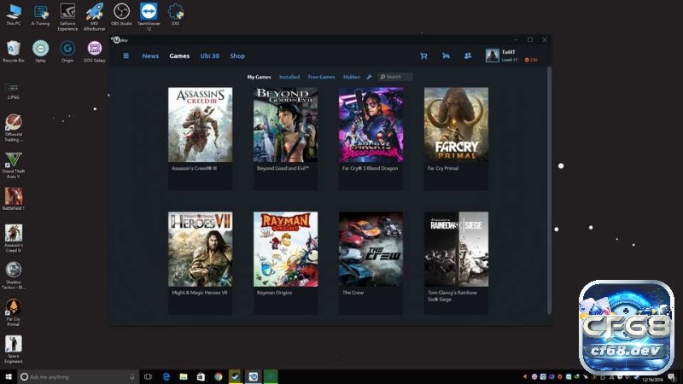Show the My Games filter

[x=260, y=77]
